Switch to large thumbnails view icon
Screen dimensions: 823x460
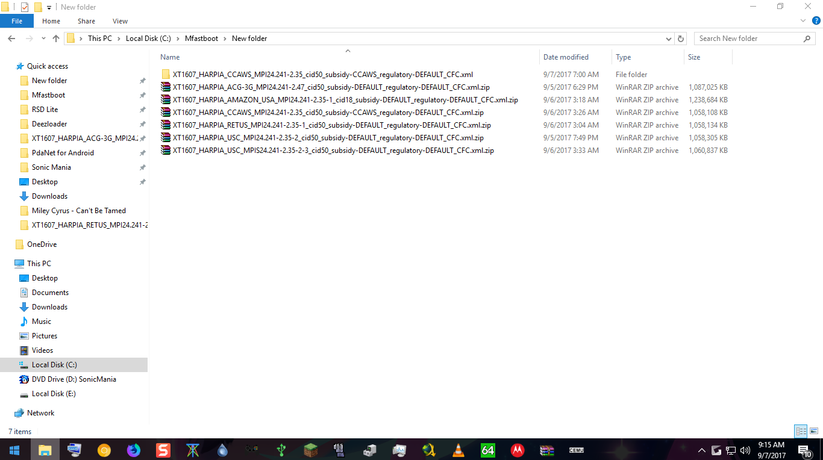coord(814,431)
